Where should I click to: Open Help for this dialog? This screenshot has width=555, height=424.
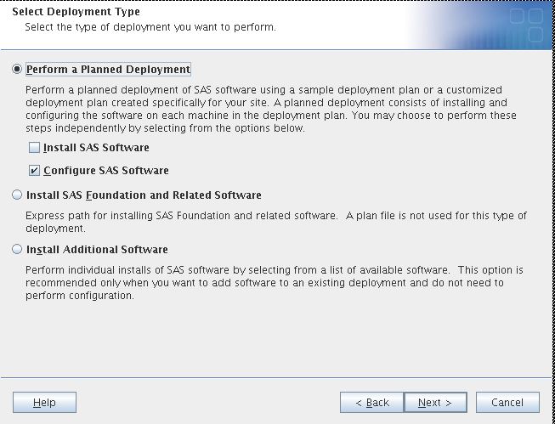coord(44,402)
